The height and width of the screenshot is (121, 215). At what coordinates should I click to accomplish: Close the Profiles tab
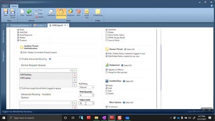[x=45, y=26]
